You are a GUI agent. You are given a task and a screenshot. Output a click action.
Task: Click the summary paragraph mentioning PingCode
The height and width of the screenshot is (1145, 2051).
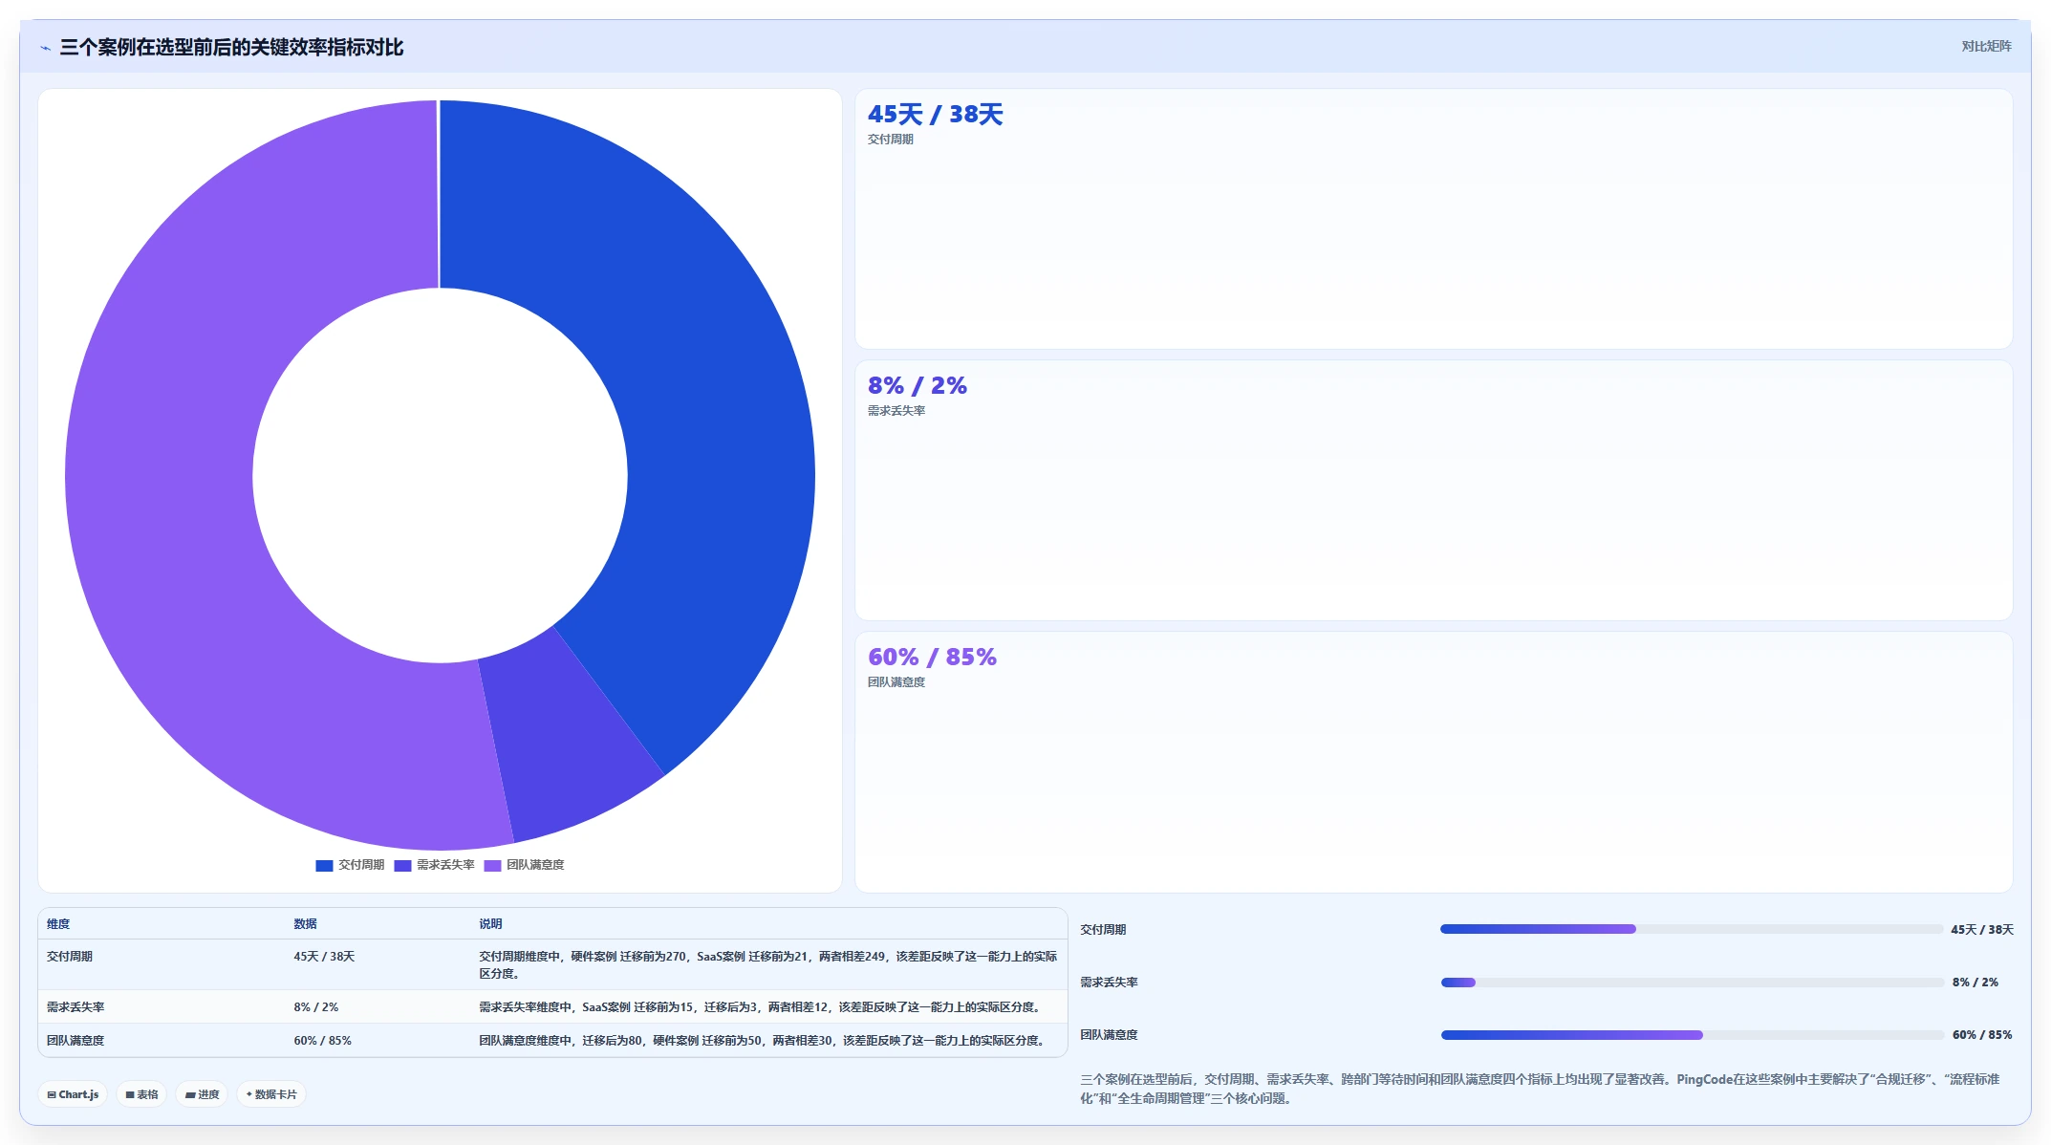click(1540, 1089)
